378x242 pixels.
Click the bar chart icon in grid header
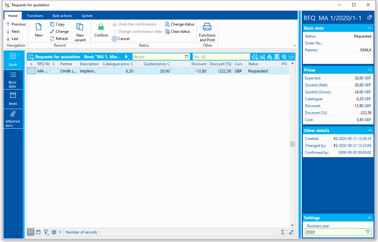262,57
